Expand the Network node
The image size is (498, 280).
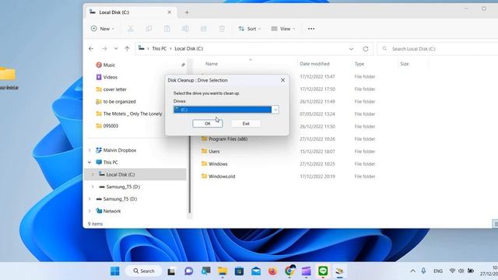pyautogui.click(x=89, y=211)
